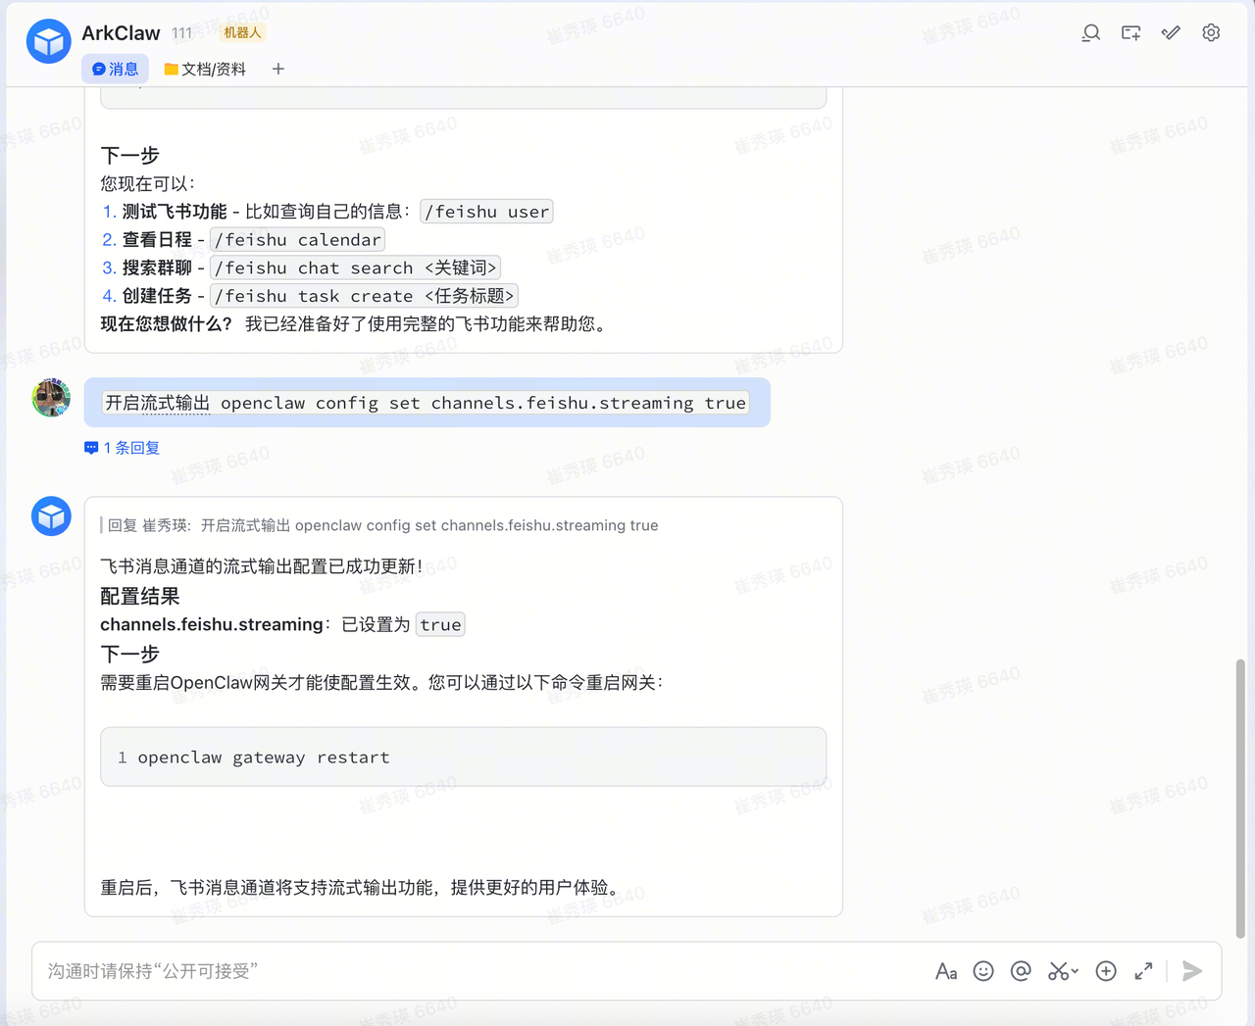This screenshot has width=1255, height=1026.
Task: Search within the ArkClaw chat
Action: [1090, 33]
